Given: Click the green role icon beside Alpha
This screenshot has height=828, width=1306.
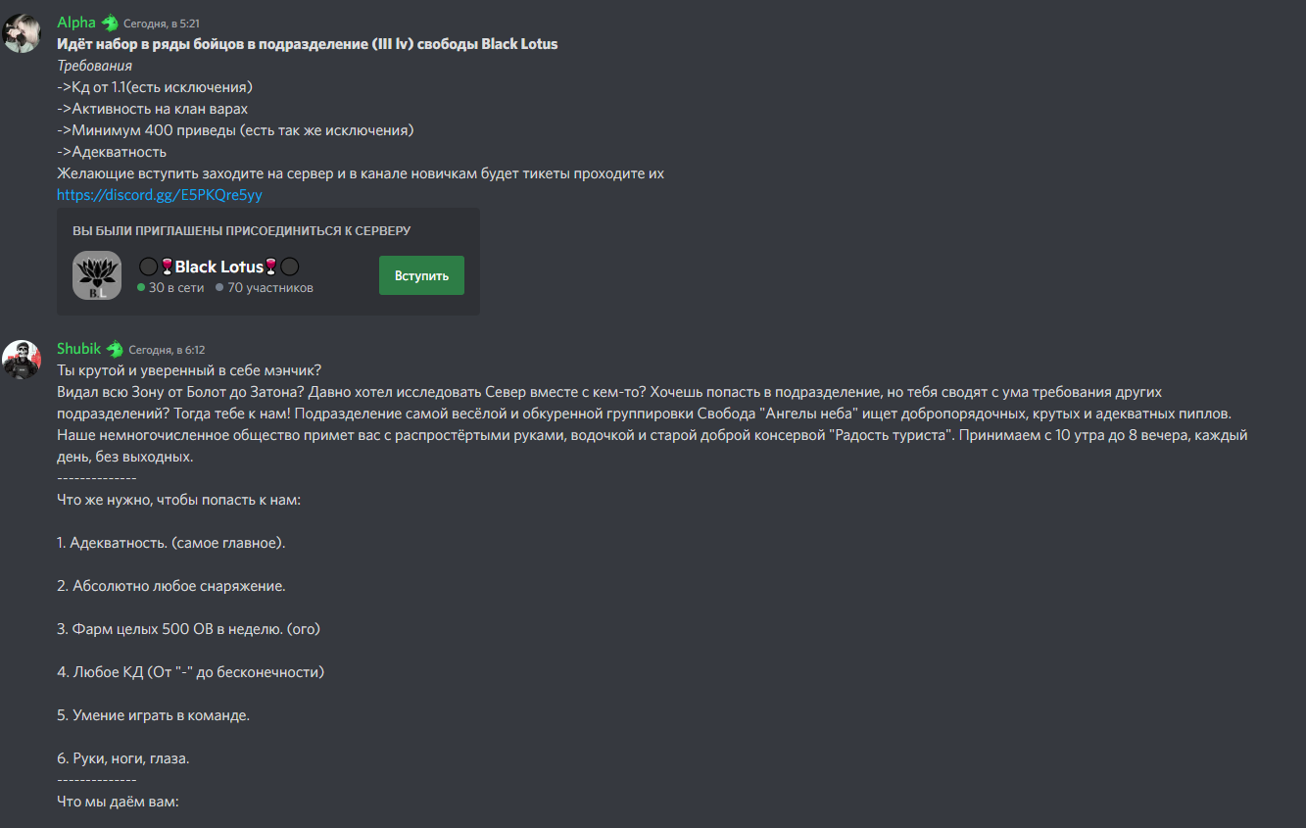Looking at the screenshot, I should tap(110, 23).
